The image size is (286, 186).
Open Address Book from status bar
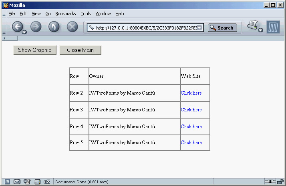[x=37, y=182]
